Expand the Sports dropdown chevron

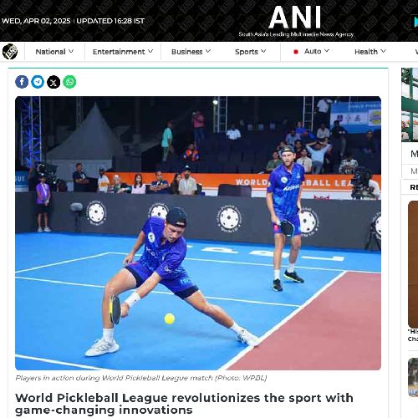[x=263, y=52]
